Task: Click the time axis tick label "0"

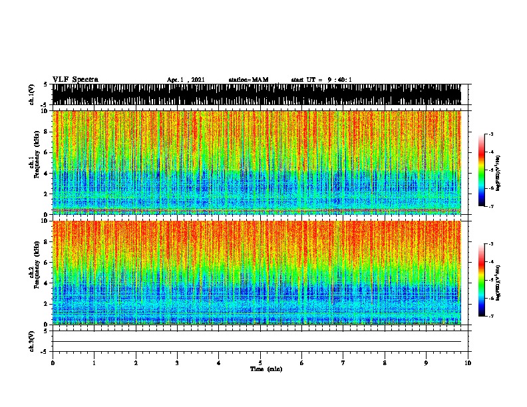Action: [x=53, y=362]
